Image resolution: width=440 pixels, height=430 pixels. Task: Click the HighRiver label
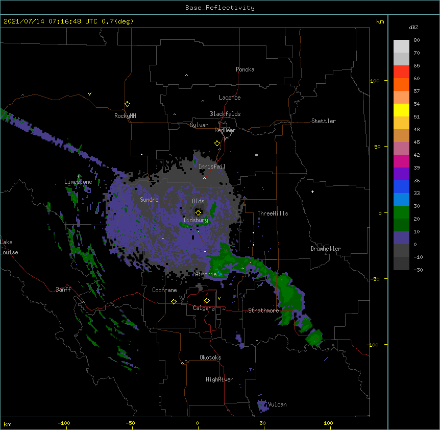(x=219, y=379)
